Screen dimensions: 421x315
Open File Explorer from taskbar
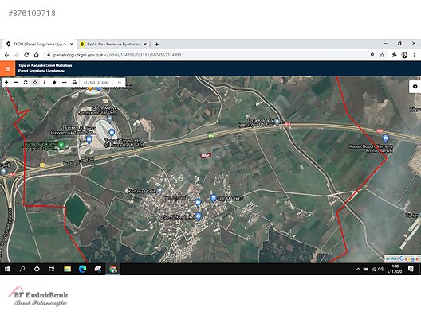pyautogui.click(x=67, y=269)
